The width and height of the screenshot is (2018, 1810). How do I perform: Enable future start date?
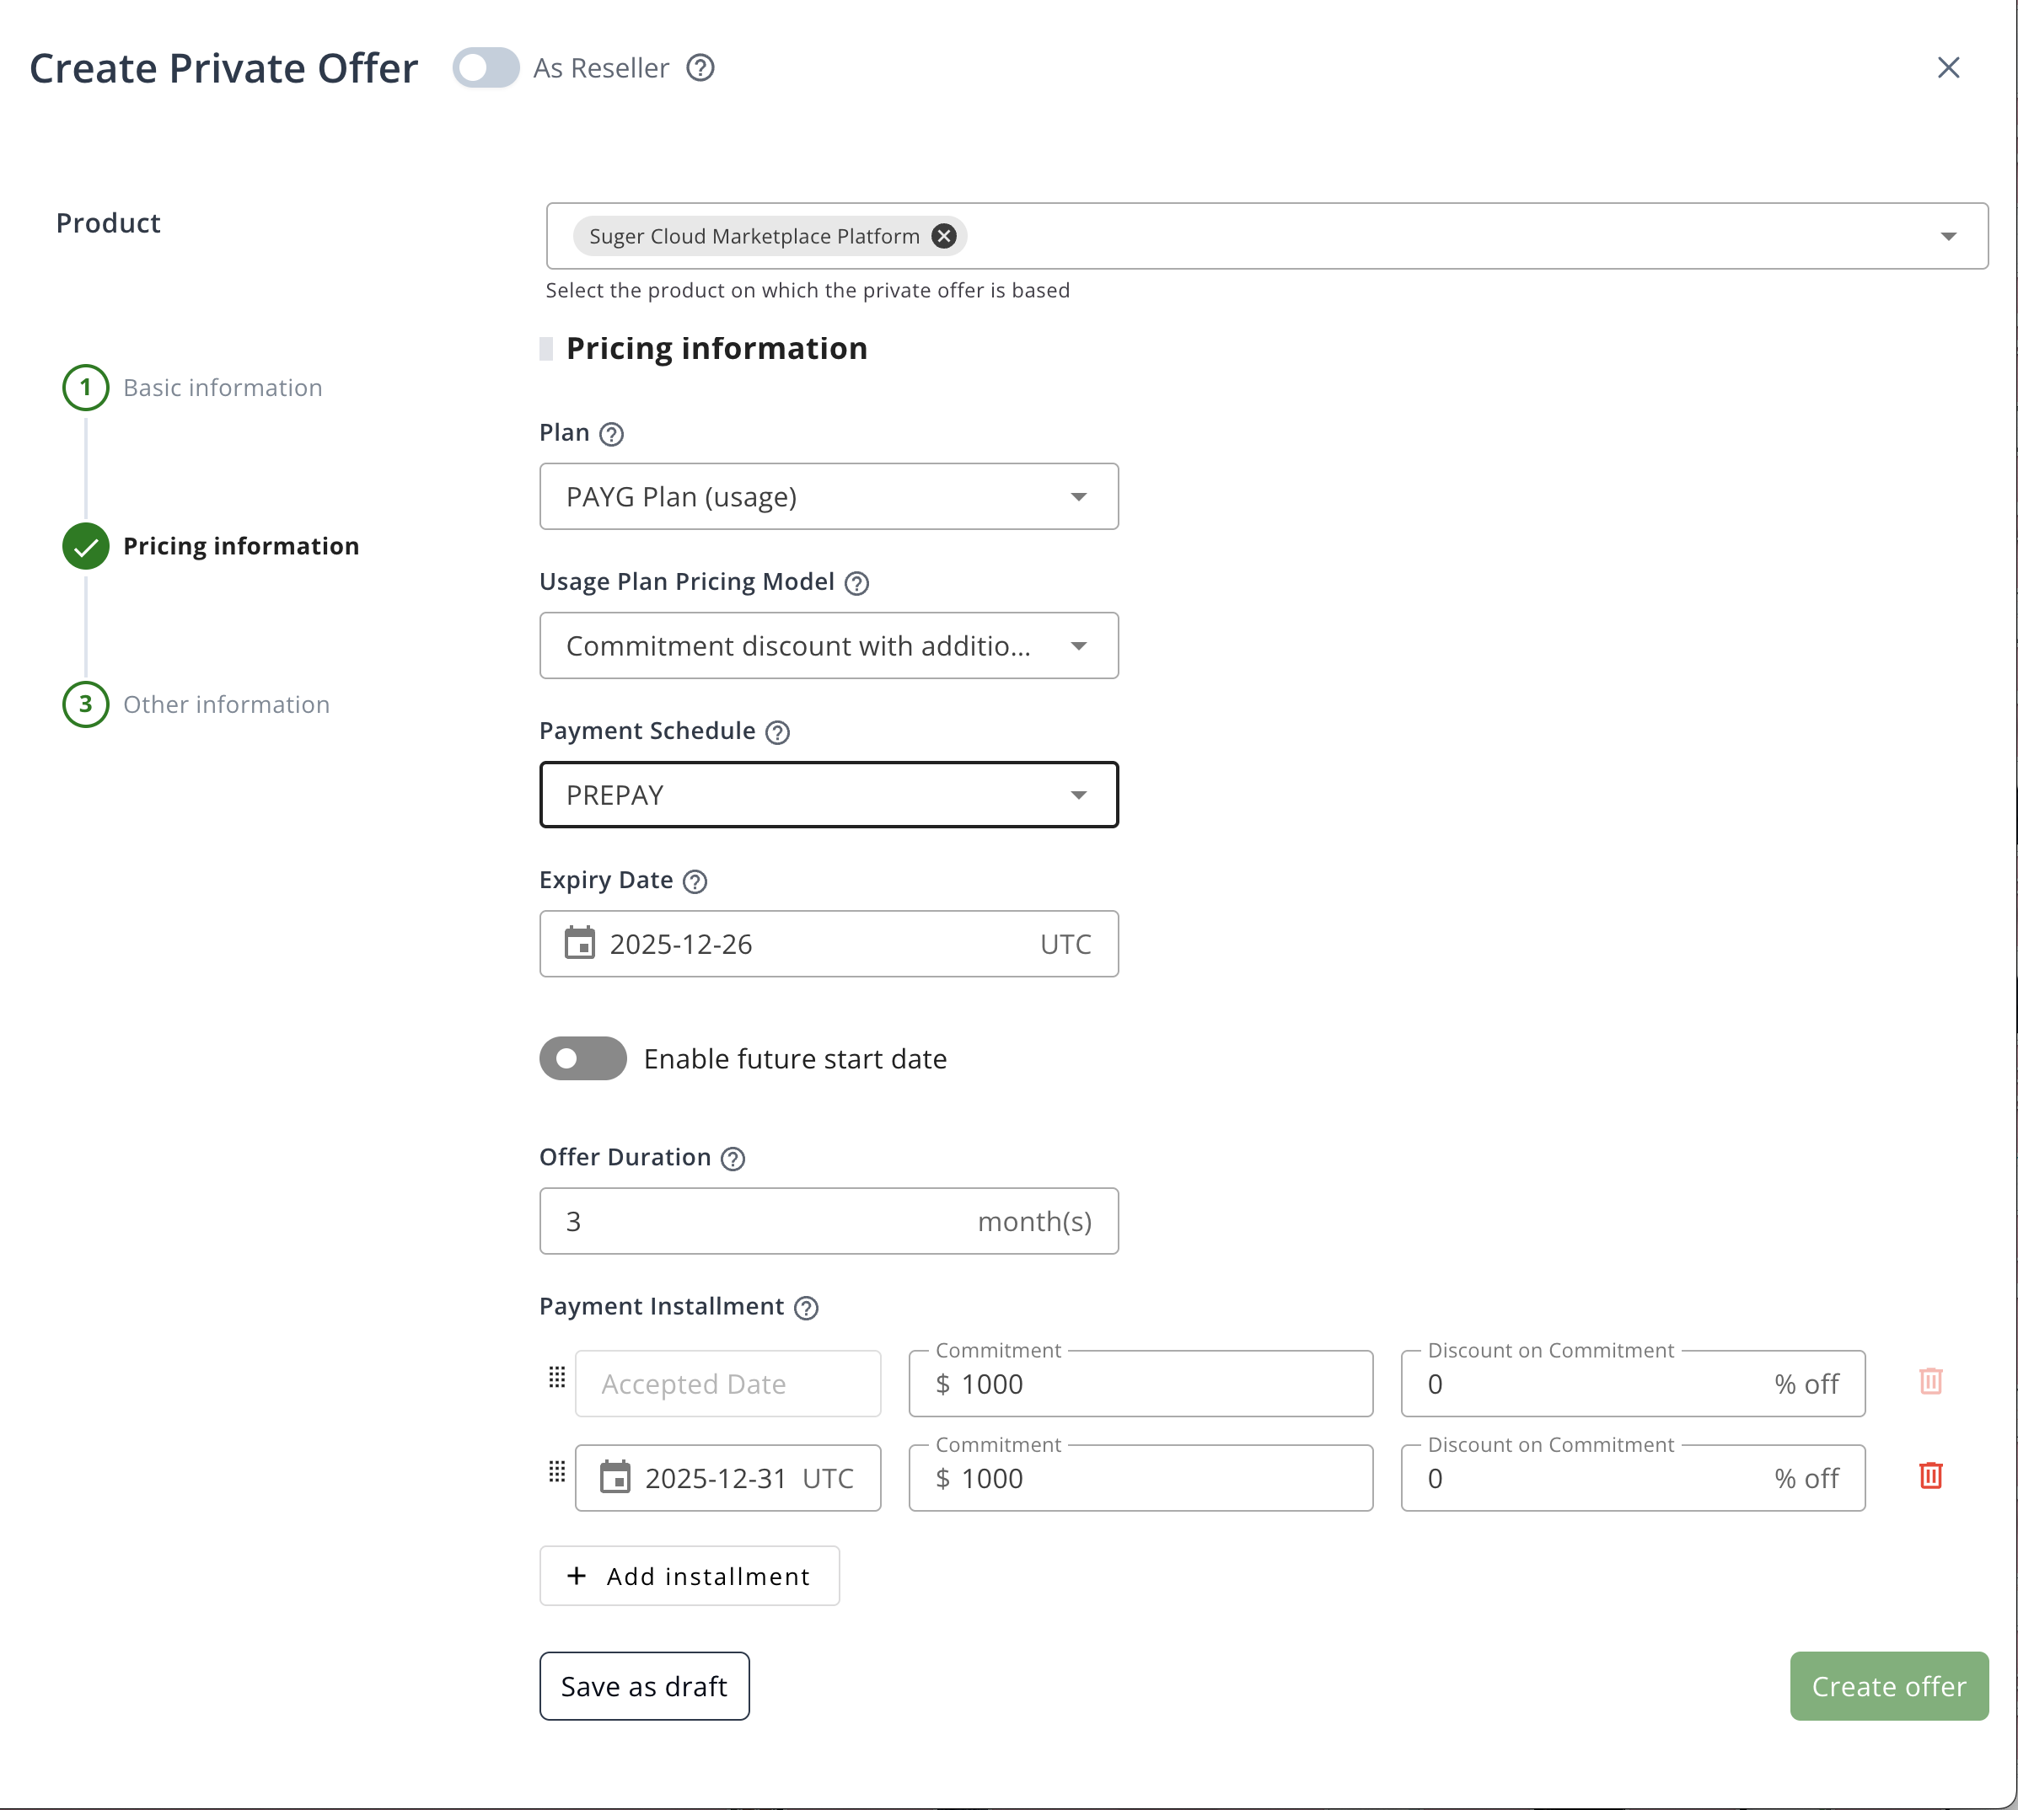click(x=582, y=1058)
